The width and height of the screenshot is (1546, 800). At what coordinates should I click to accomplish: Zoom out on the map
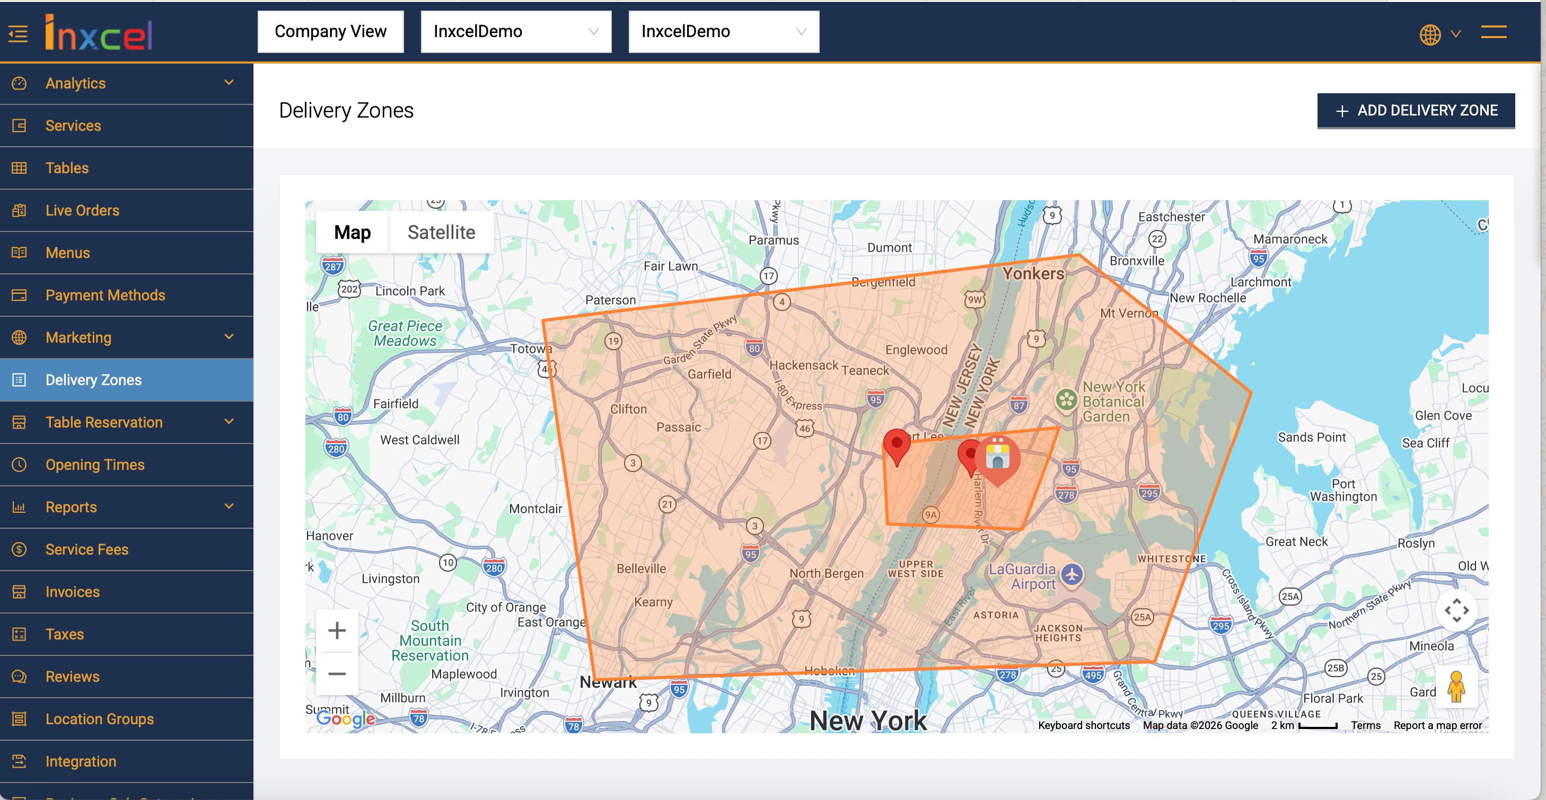click(x=337, y=673)
